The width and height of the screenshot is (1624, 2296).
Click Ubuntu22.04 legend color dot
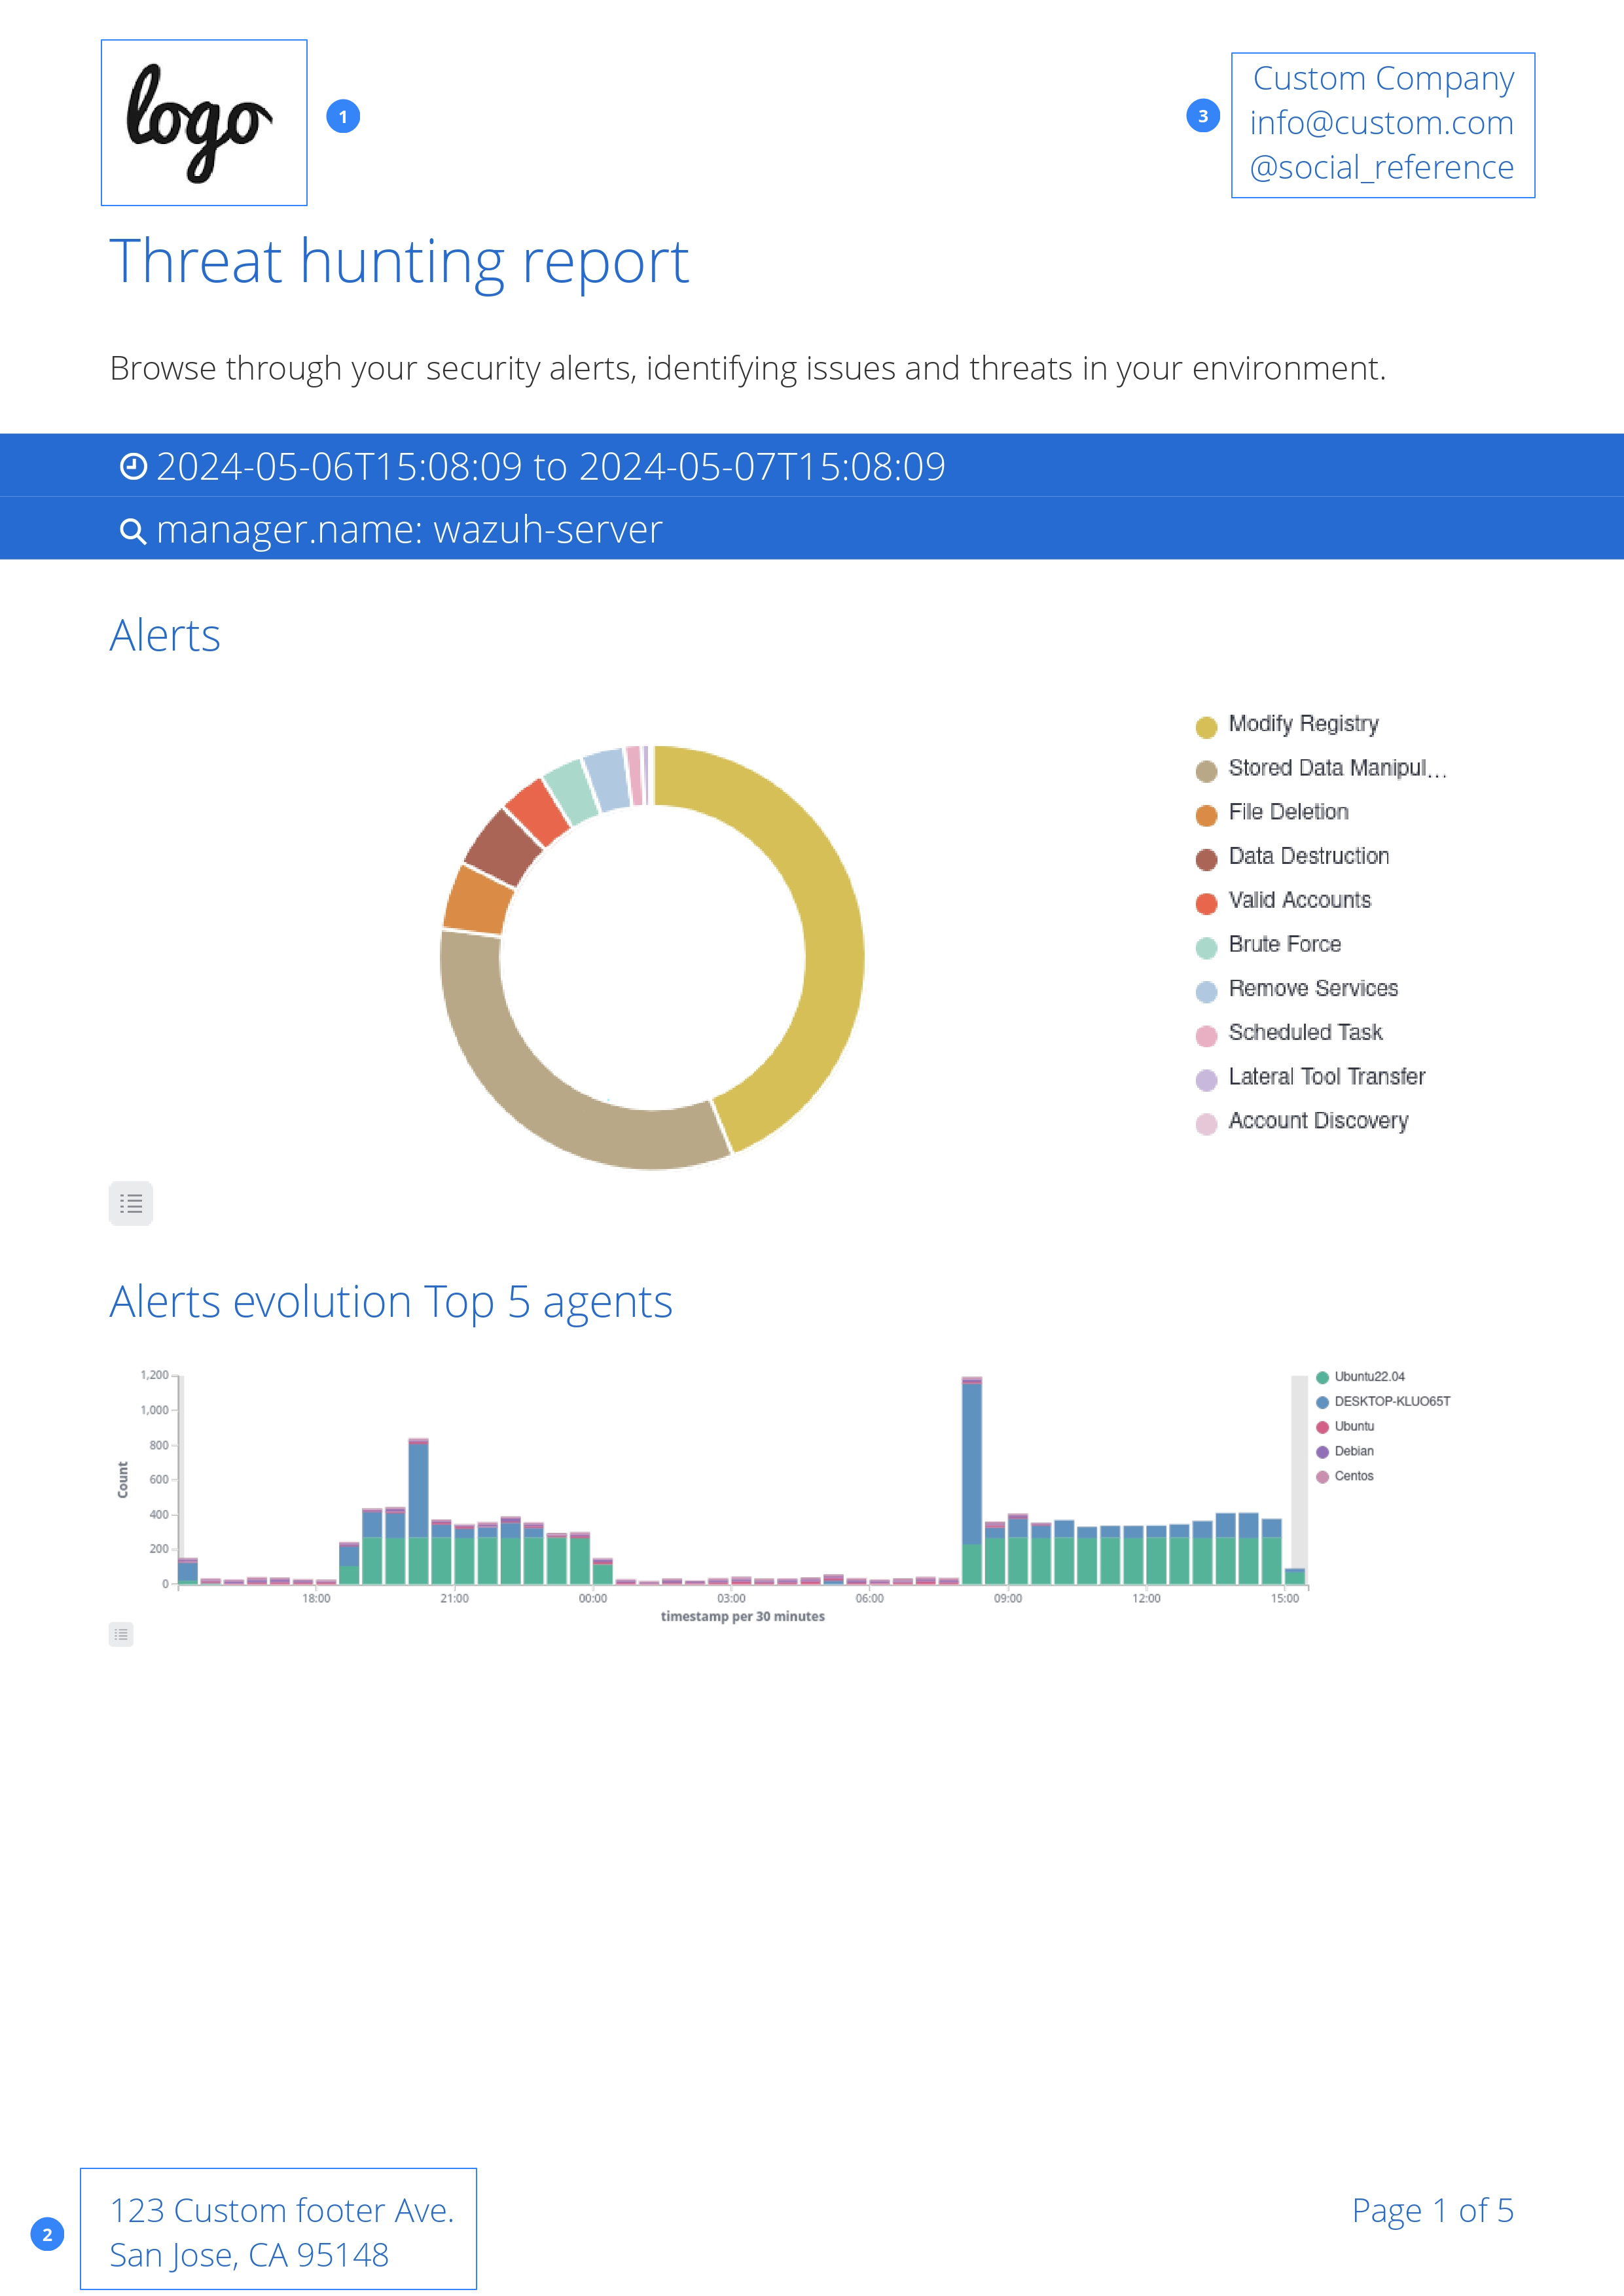[1322, 1377]
